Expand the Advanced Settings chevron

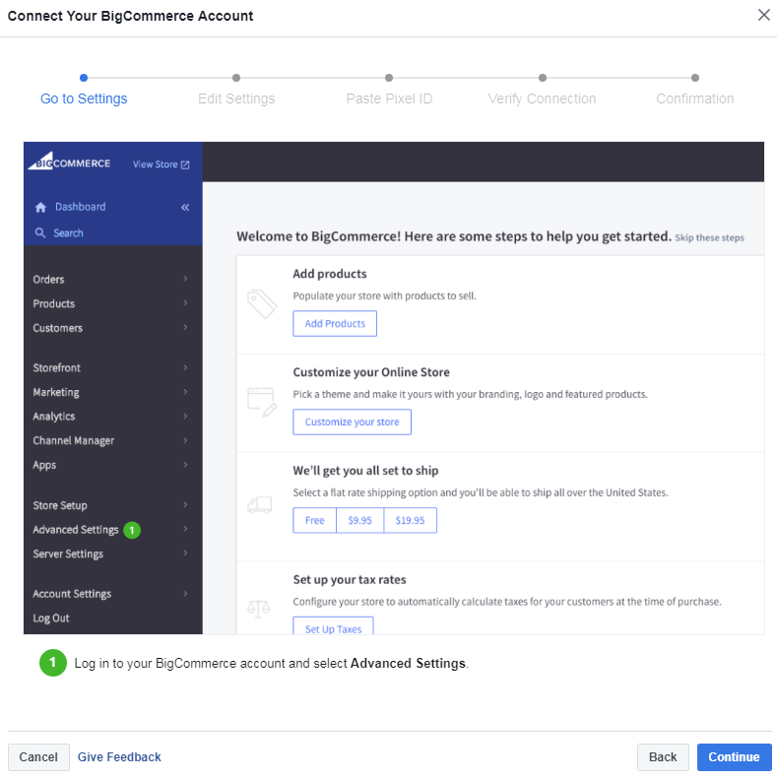pos(185,529)
